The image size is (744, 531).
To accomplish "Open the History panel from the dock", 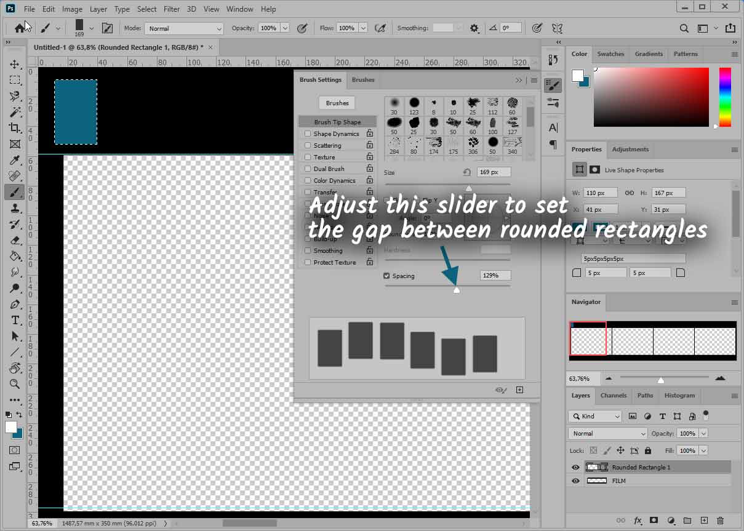I will pos(553,60).
